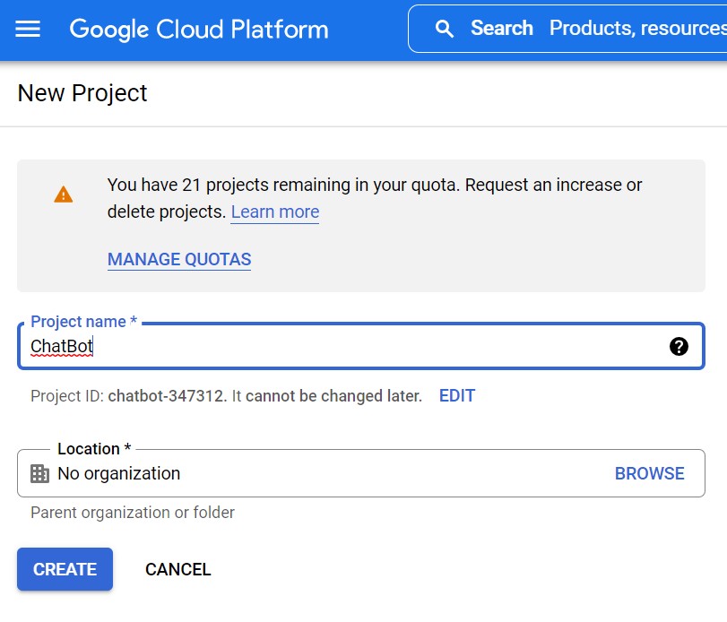Cancel new project creation
Screen dimensions: 727x622
pos(178,569)
